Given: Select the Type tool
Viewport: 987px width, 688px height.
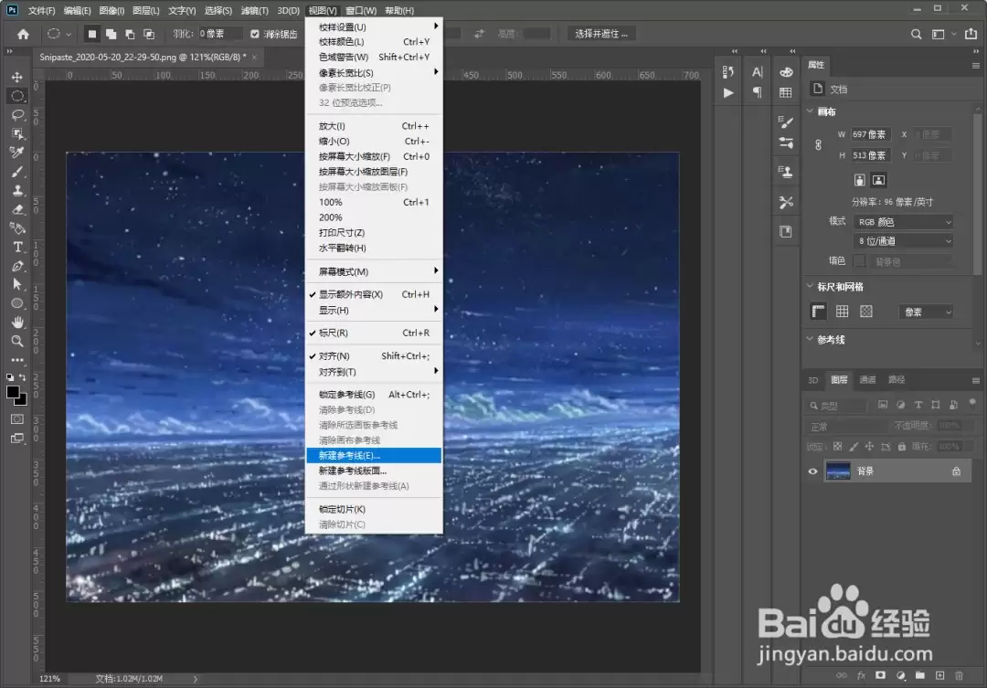Looking at the screenshot, I should 17,247.
